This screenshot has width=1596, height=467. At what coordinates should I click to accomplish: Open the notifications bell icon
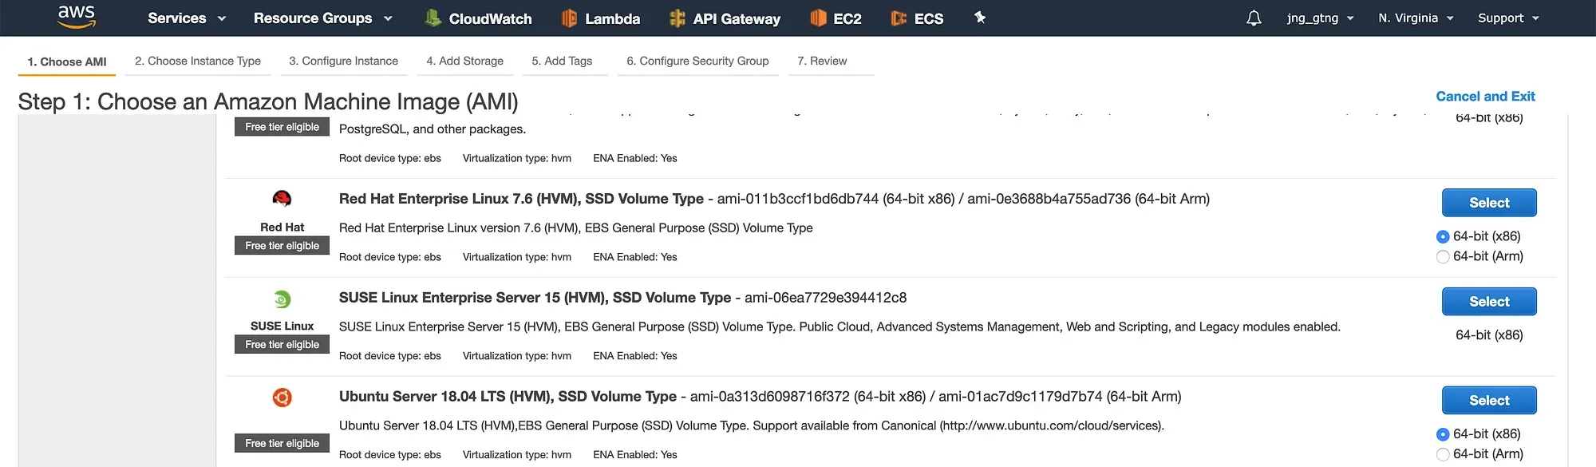coord(1254,18)
